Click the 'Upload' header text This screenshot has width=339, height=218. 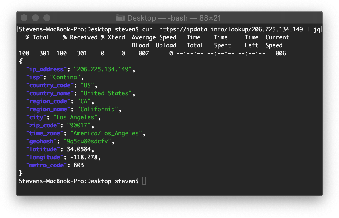tap(166, 45)
